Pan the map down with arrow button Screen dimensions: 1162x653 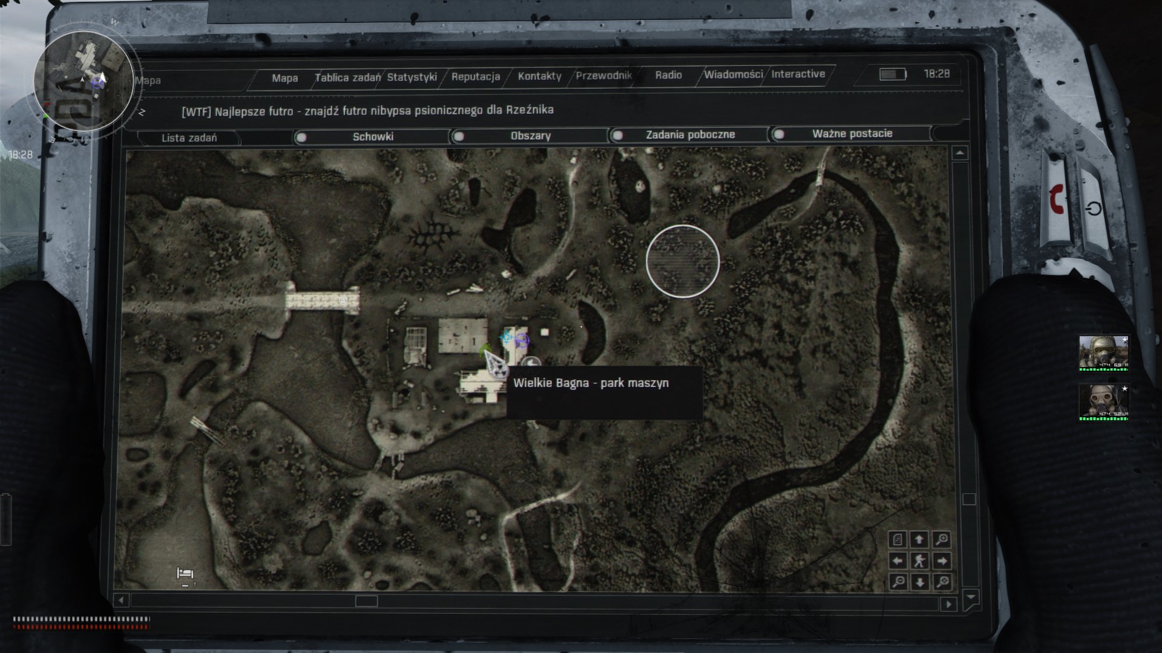919,582
